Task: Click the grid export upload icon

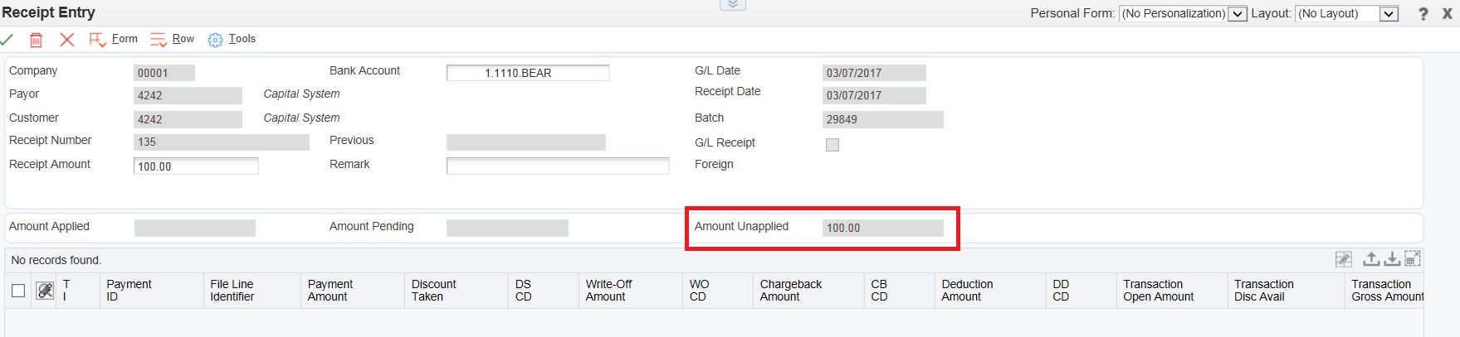Action: (x=1371, y=259)
